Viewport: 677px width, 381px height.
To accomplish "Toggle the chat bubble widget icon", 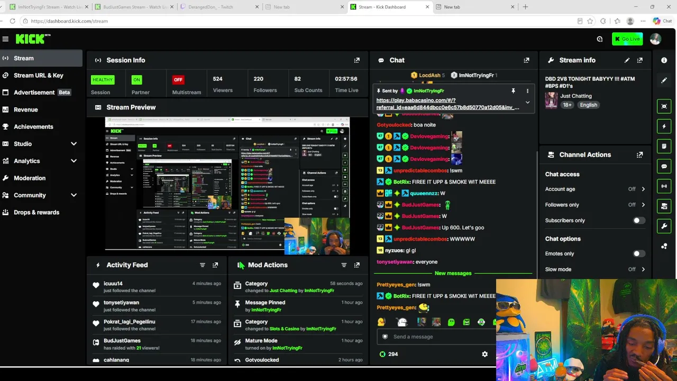I will (664, 166).
